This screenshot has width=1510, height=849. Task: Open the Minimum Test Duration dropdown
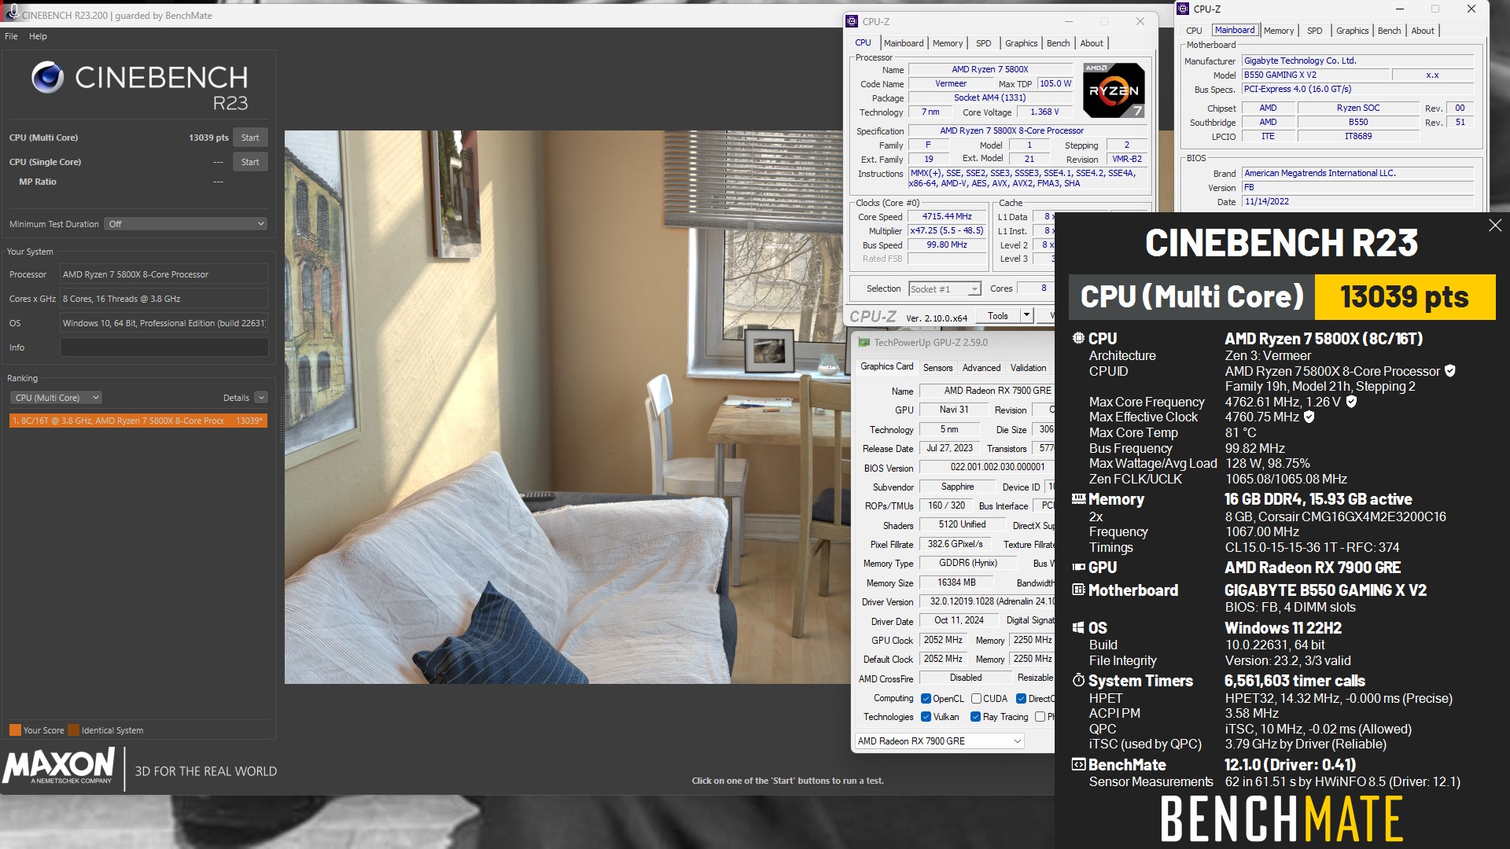click(x=186, y=224)
